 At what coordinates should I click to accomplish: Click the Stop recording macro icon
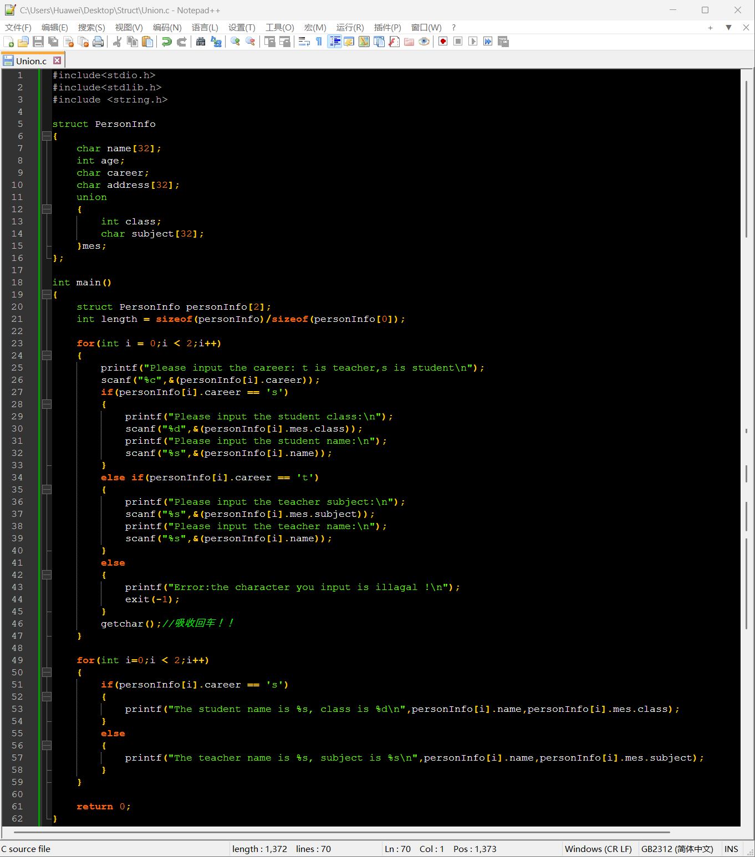click(x=458, y=42)
